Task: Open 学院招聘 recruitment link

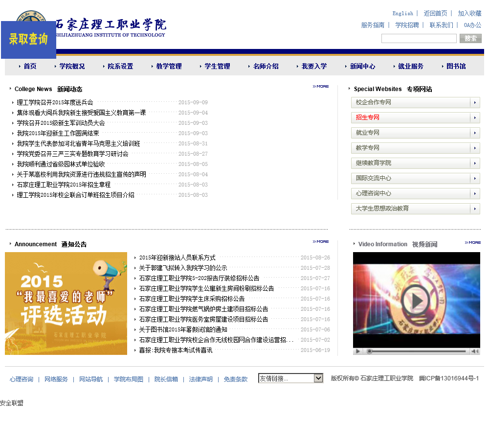Action: [x=407, y=25]
